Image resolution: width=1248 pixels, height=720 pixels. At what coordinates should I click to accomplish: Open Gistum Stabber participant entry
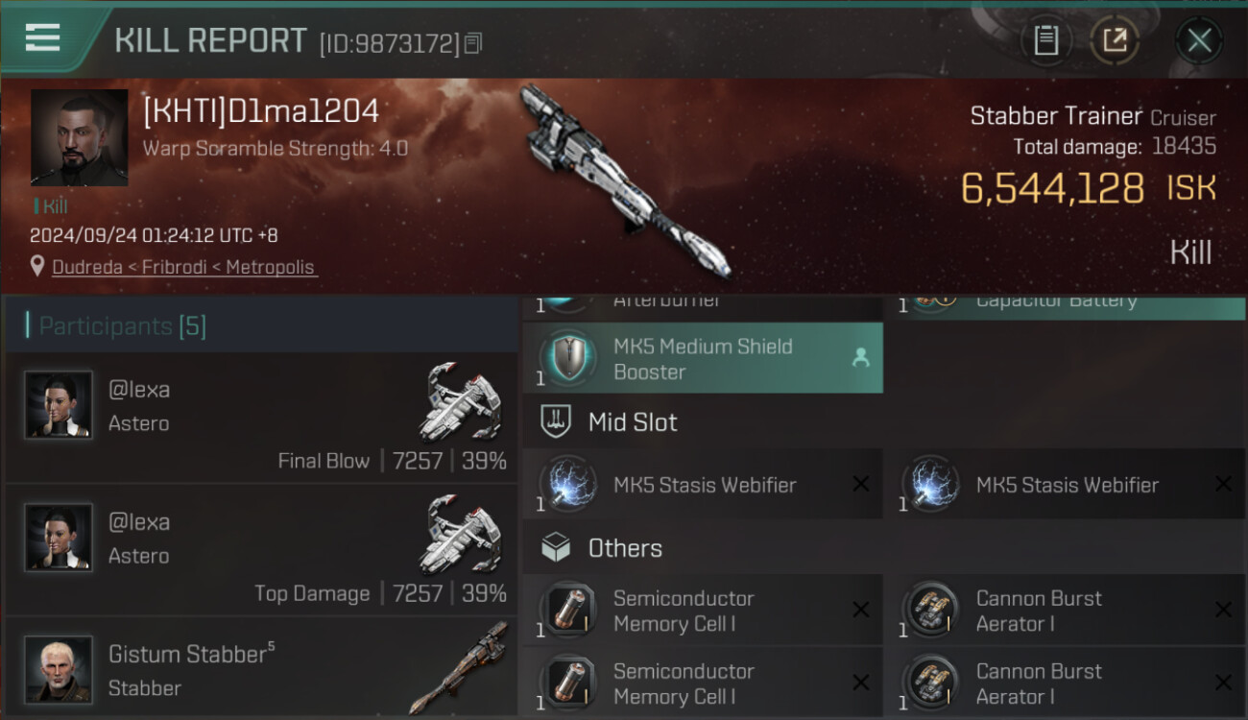point(261,667)
